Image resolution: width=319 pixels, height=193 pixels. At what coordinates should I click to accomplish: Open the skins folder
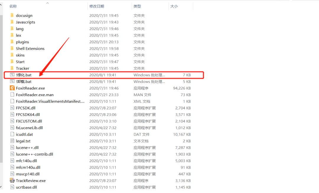20,55
